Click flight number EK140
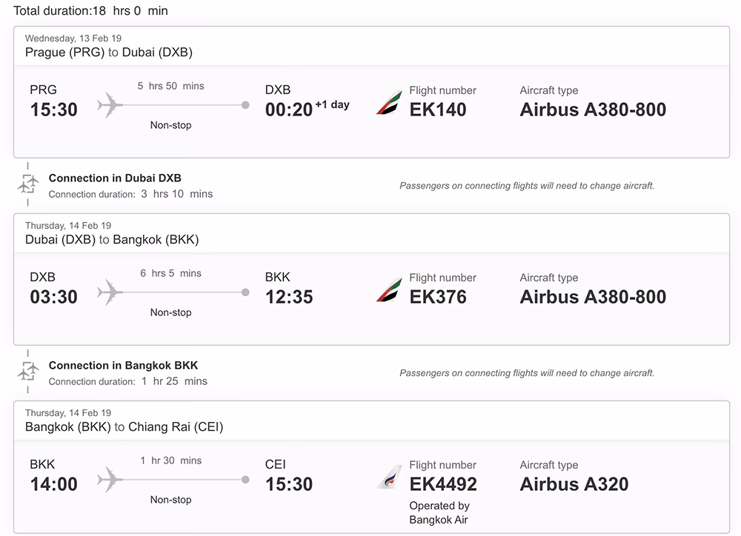The height and width of the screenshot is (536, 741). 438,110
